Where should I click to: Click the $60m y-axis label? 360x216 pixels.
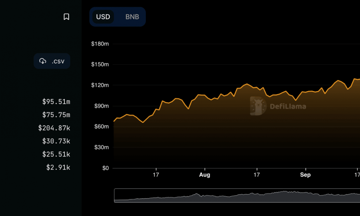click(102, 126)
